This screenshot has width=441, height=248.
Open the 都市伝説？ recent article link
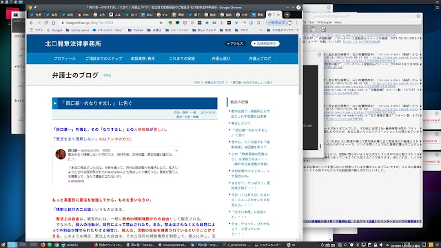[x=250, y=114]
